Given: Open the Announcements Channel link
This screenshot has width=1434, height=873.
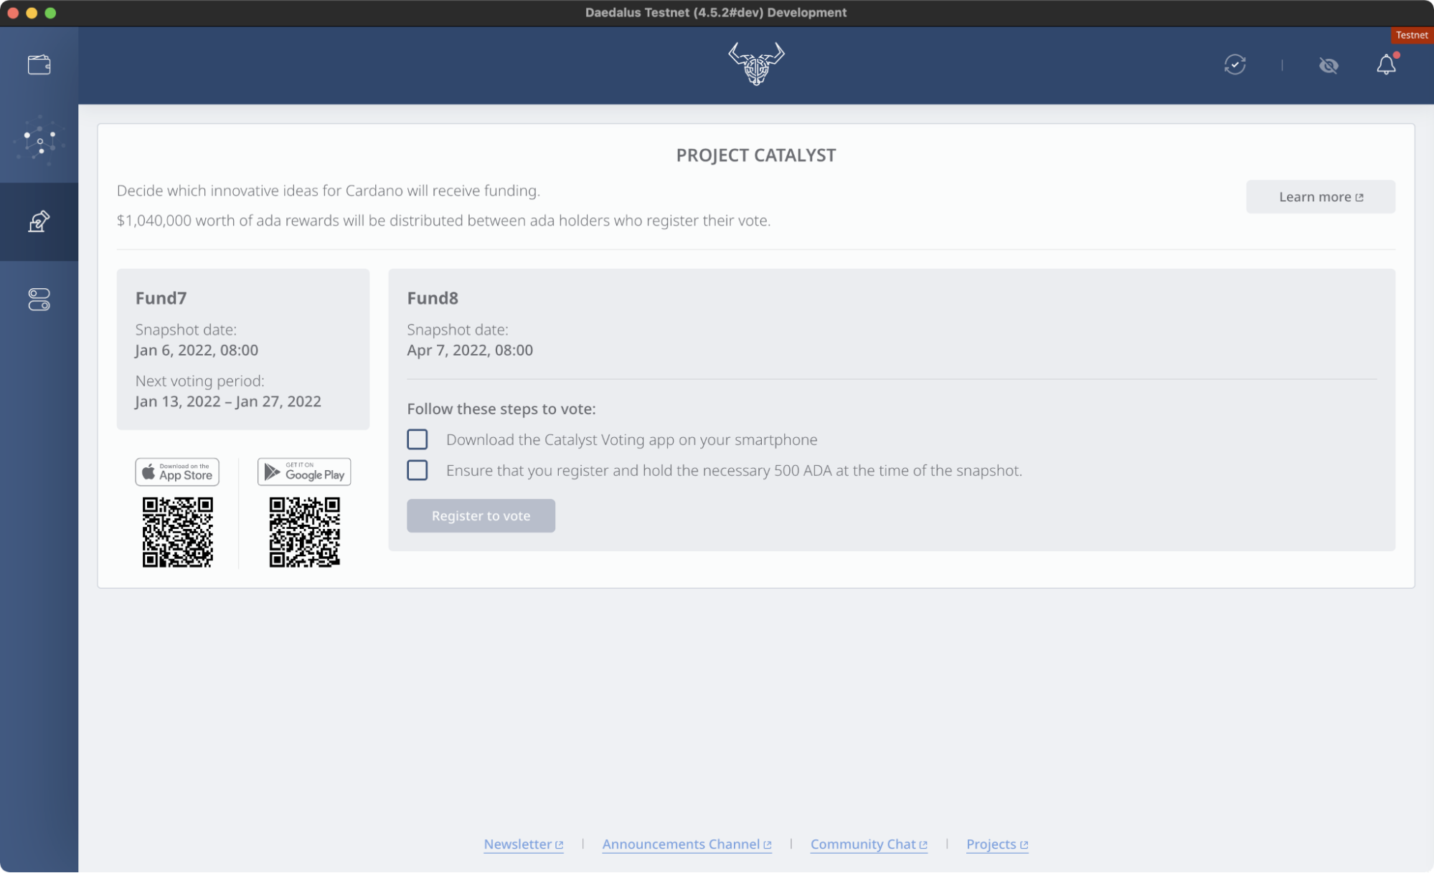Looking at the screenshot, I should [x=686, y=844].
